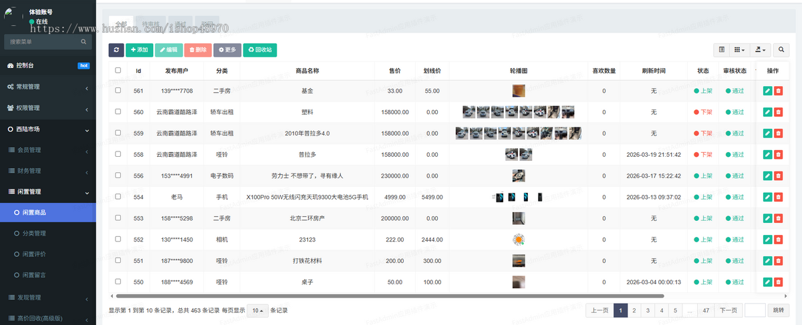Image resolution: width=802 pixels, height=325 pixels.
Task: Refresh the table with the refresh icon
Action: [x=116, y=49]
